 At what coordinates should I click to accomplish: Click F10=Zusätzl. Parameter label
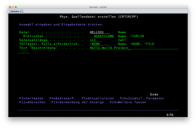coord(142,98)
